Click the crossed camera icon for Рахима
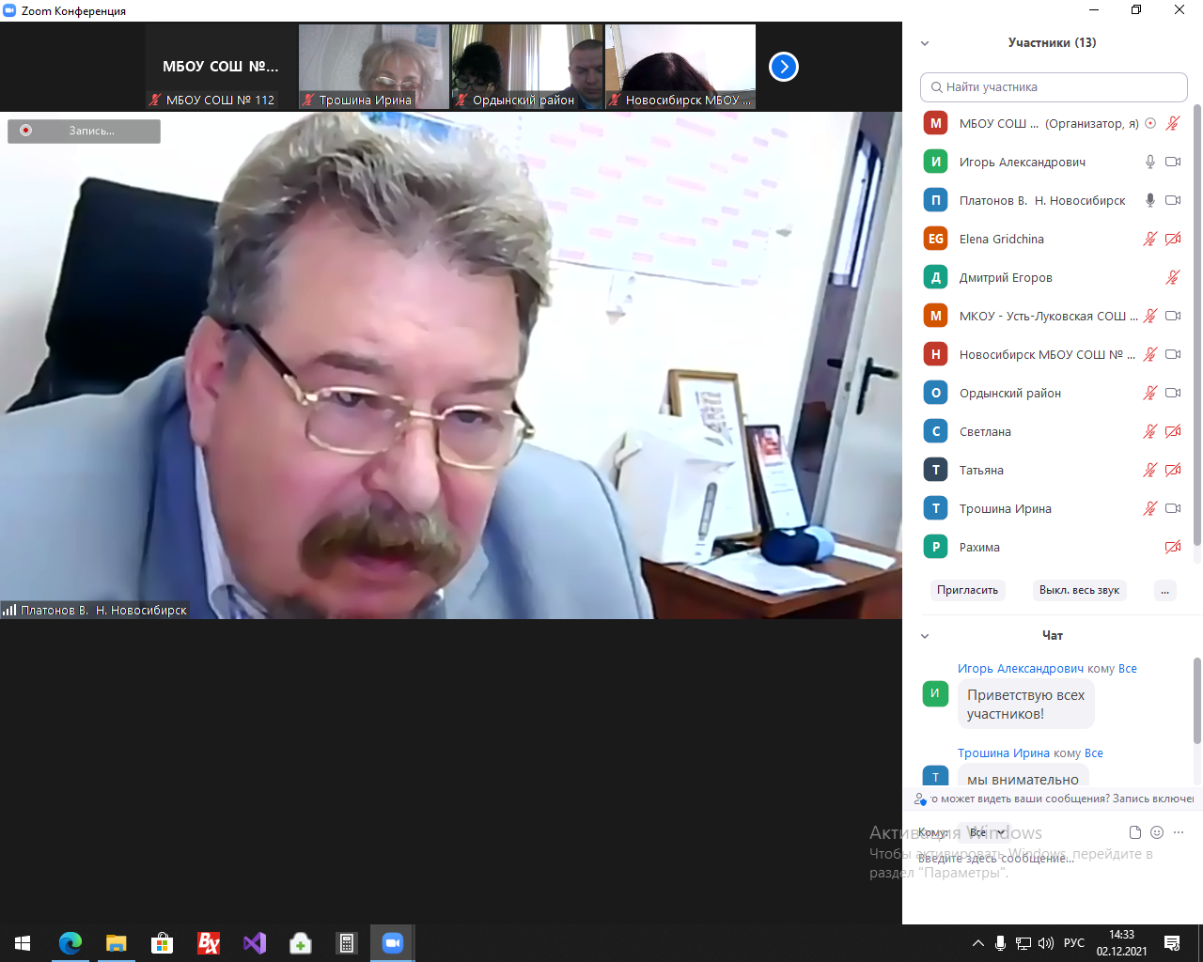Screen dimensions: 1203x962 1172,547
